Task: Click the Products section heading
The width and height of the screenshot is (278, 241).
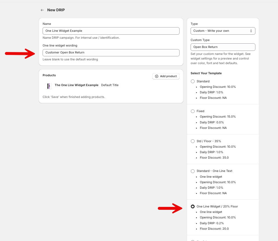Action: coord(49,75)
